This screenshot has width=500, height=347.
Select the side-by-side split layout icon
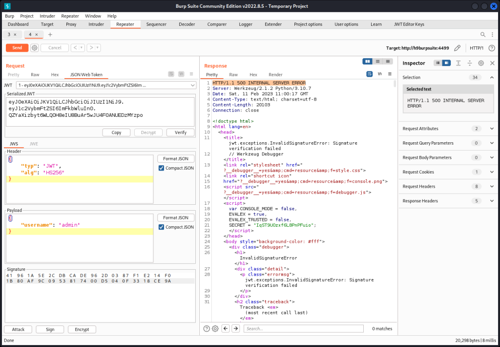tap(367, 61)
